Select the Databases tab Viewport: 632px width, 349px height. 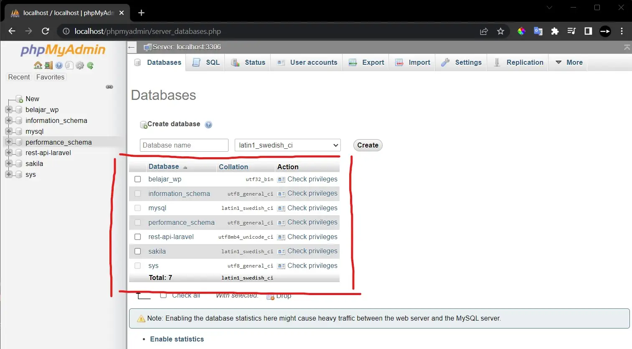(x=157, y=62)
